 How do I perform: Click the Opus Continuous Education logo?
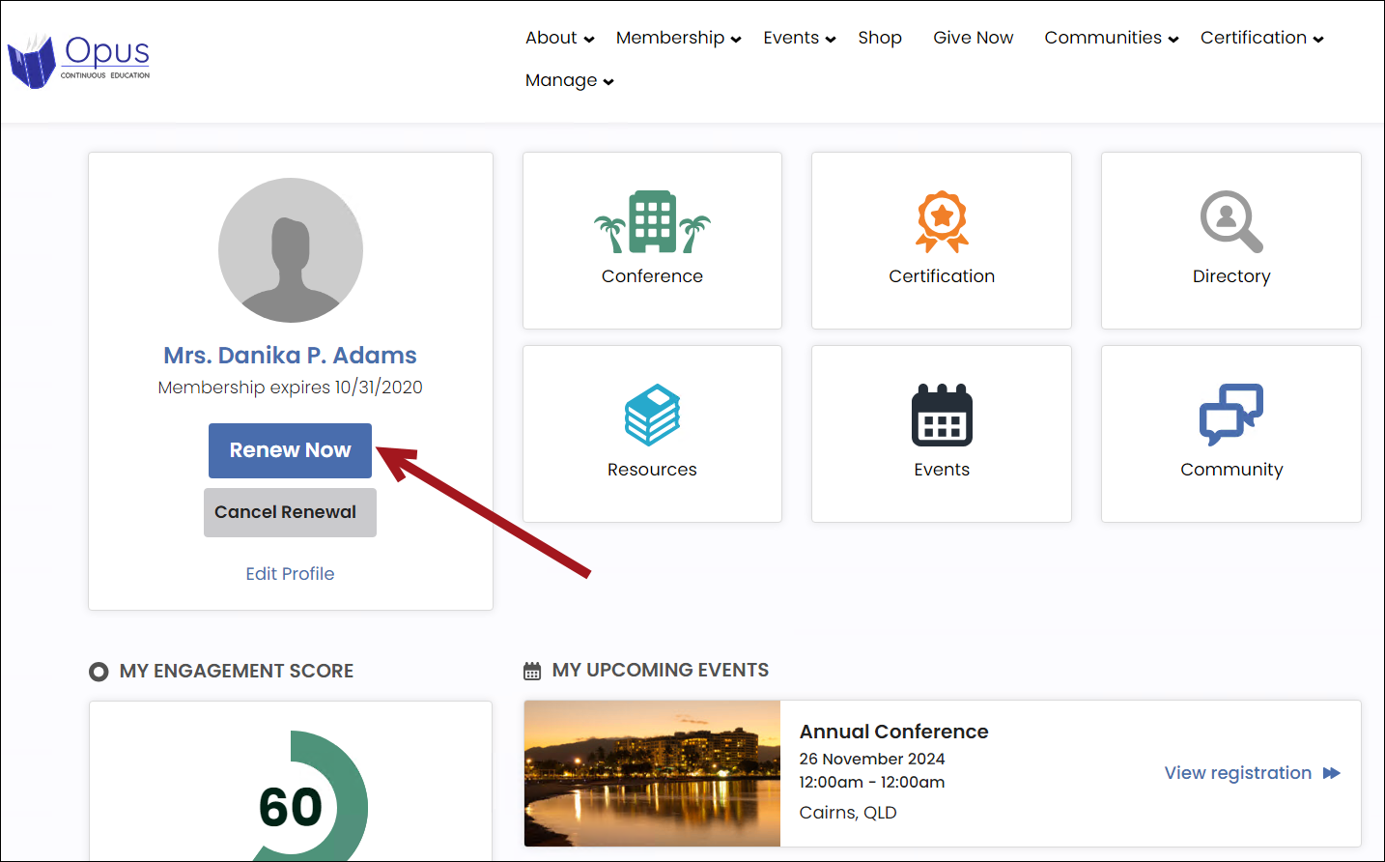pyautogui.click(x=79, y=60)
